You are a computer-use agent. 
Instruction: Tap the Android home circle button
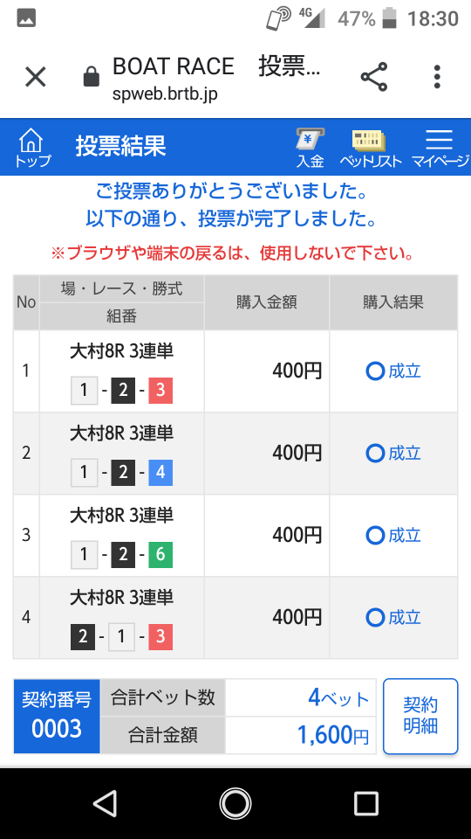tap(235, 803)
